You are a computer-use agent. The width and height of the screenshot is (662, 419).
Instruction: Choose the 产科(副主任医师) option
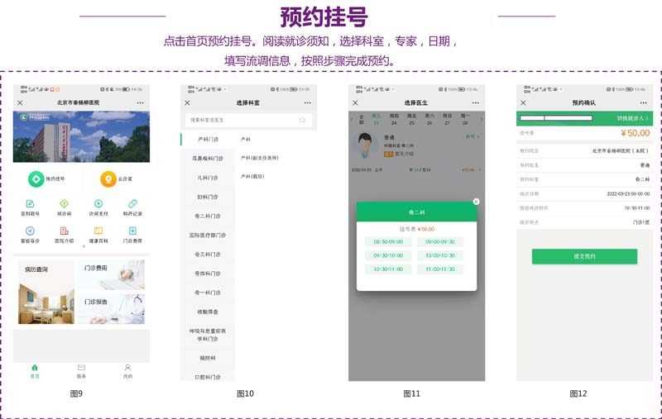(x=260, y=157)
